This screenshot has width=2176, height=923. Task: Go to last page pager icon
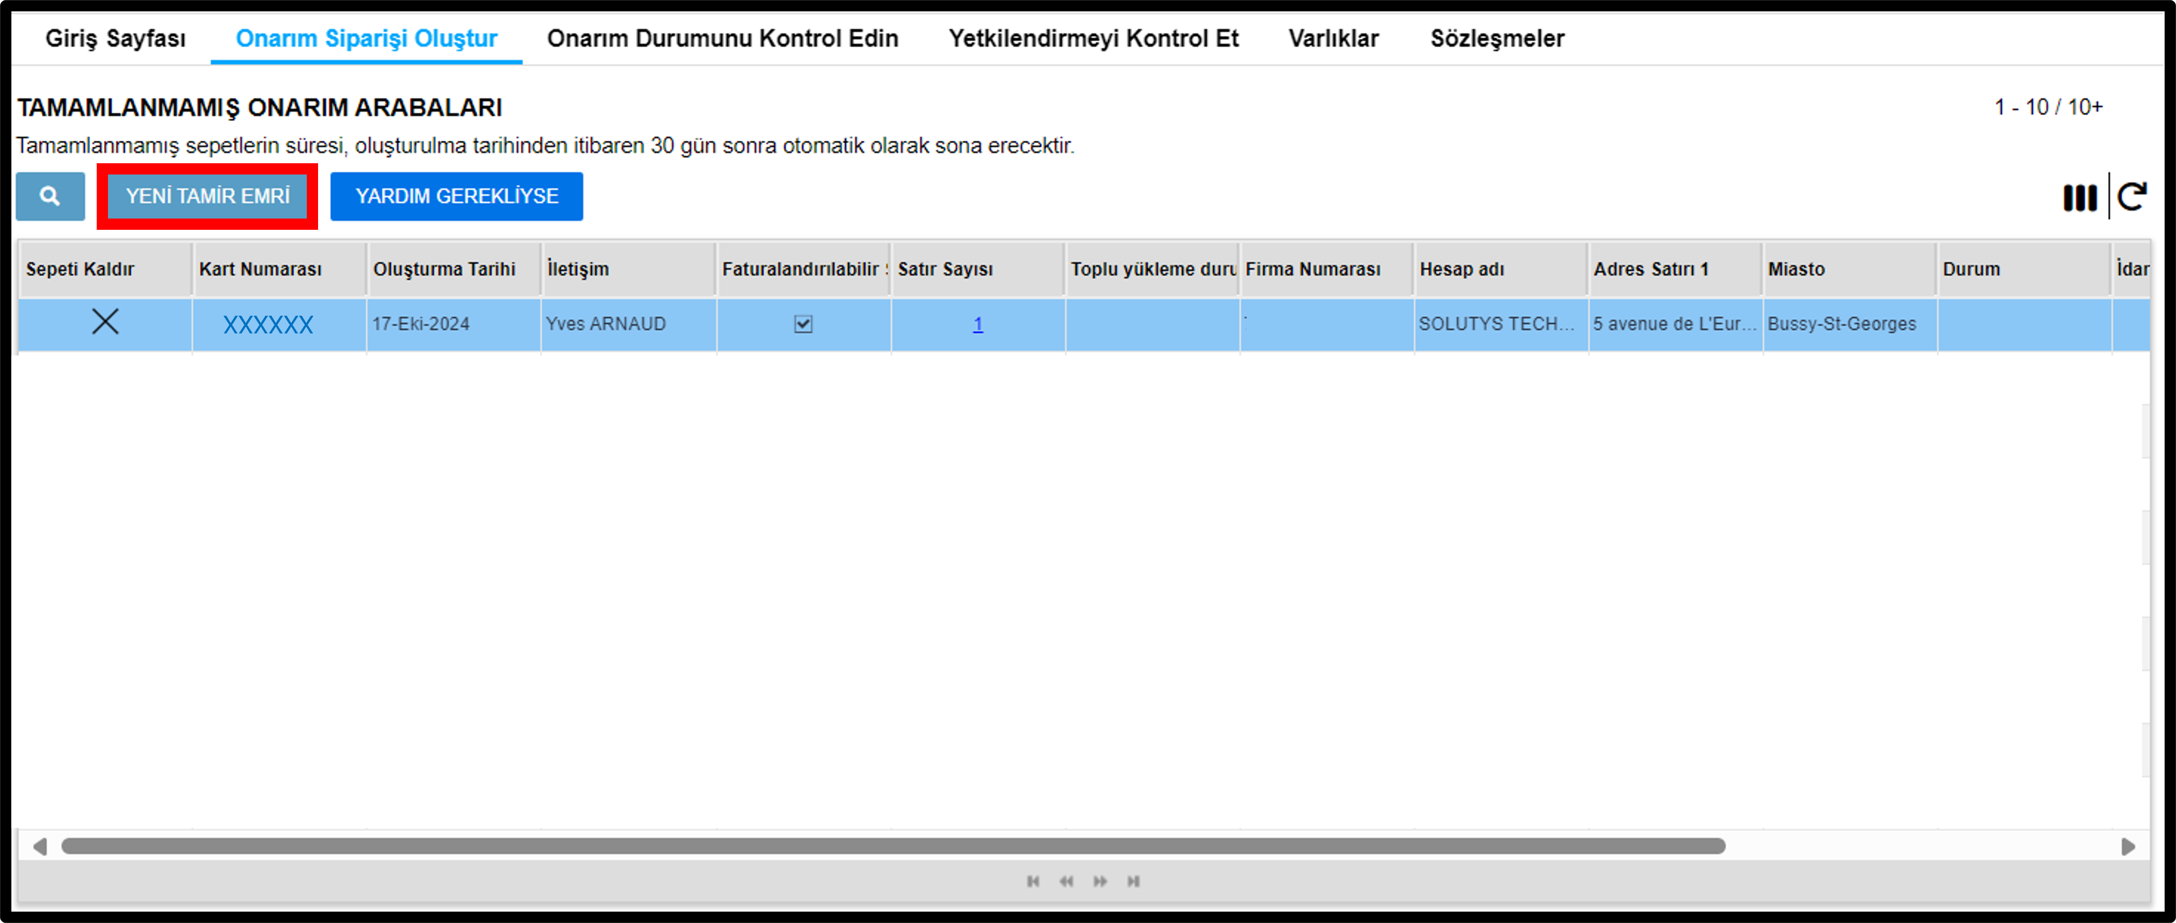[1134, 881]
